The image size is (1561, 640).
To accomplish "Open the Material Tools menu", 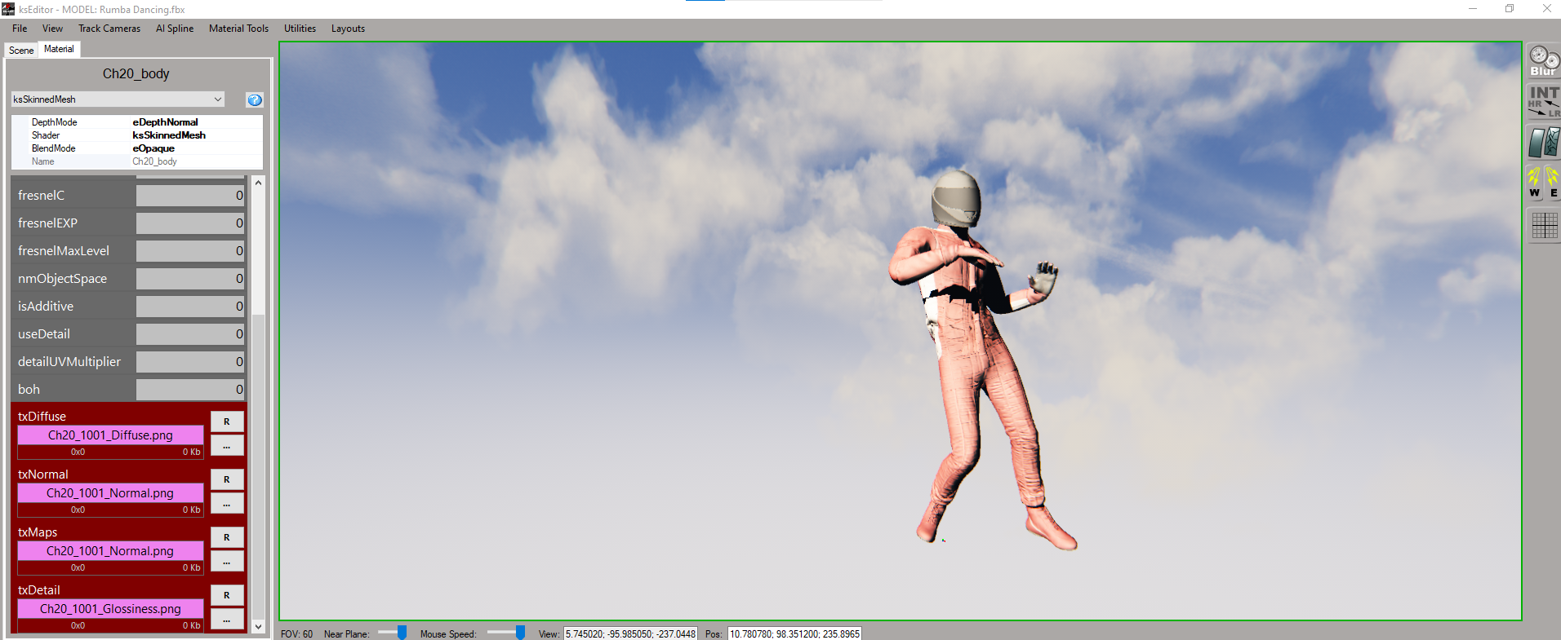I will [x=238, y=29].
